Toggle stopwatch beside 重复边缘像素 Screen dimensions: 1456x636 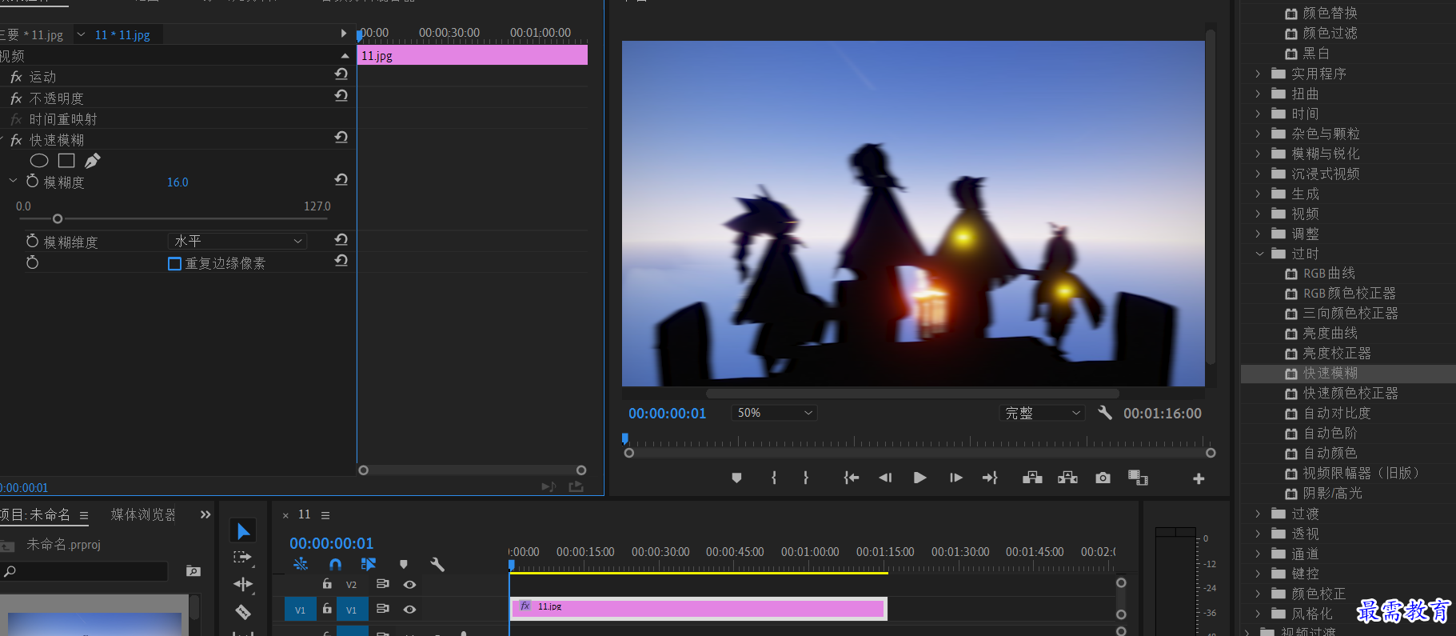[x=32, y=262]
